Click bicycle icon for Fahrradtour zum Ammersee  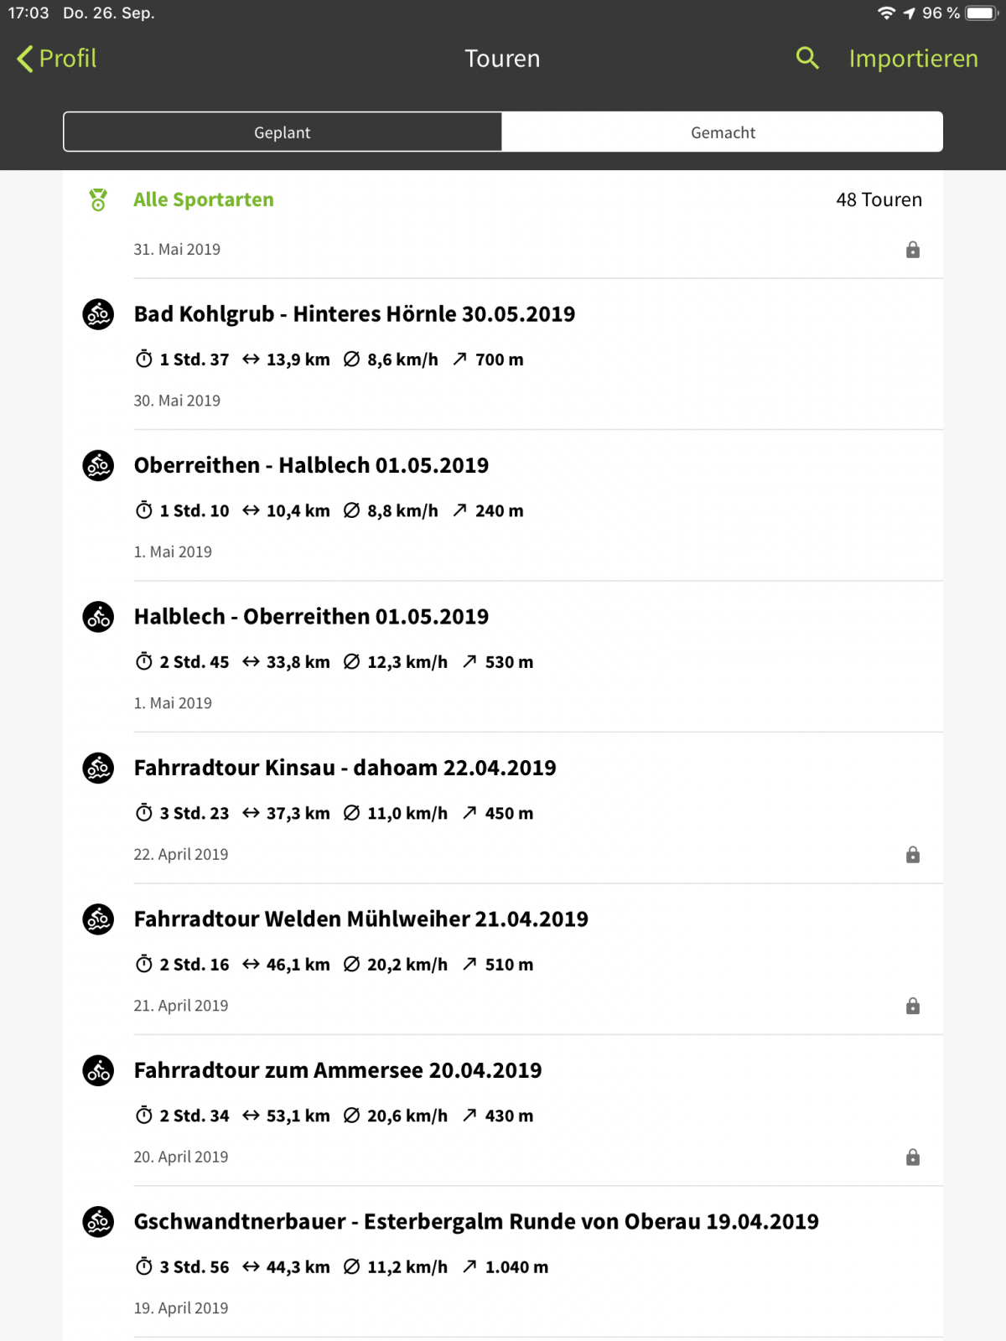98,1070
